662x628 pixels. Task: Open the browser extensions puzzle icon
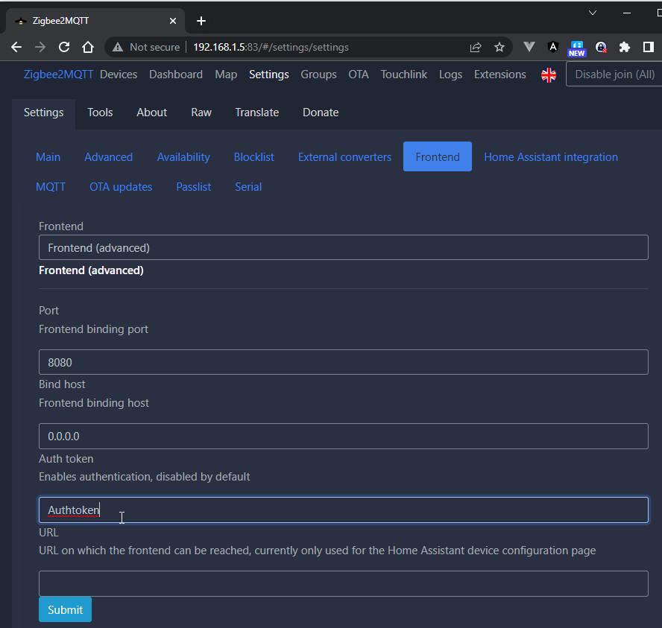(625, 47)
